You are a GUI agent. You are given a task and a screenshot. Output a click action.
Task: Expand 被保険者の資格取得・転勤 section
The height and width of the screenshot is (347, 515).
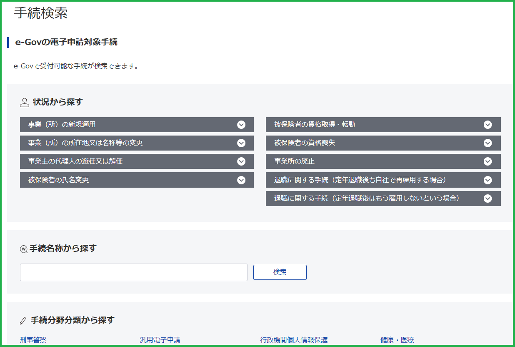coord(383,125)
